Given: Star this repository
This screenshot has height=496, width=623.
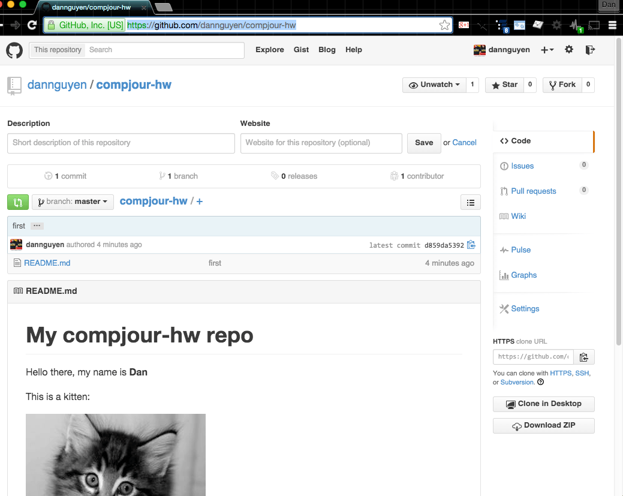Looking at the screenshot, I should [504, 85].
